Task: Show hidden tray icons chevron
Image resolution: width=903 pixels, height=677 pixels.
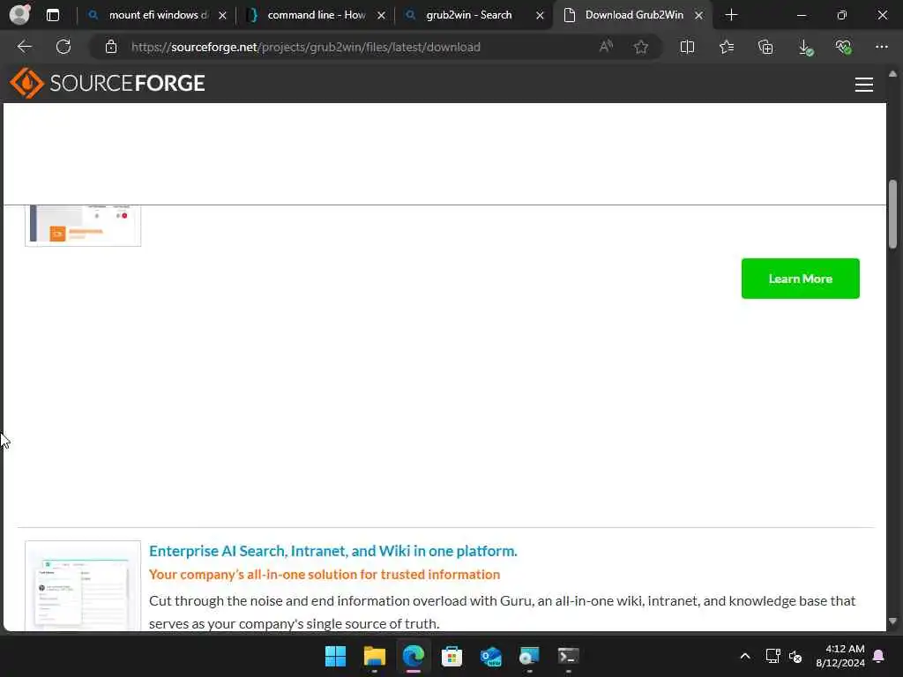Action: coord(744,656)
